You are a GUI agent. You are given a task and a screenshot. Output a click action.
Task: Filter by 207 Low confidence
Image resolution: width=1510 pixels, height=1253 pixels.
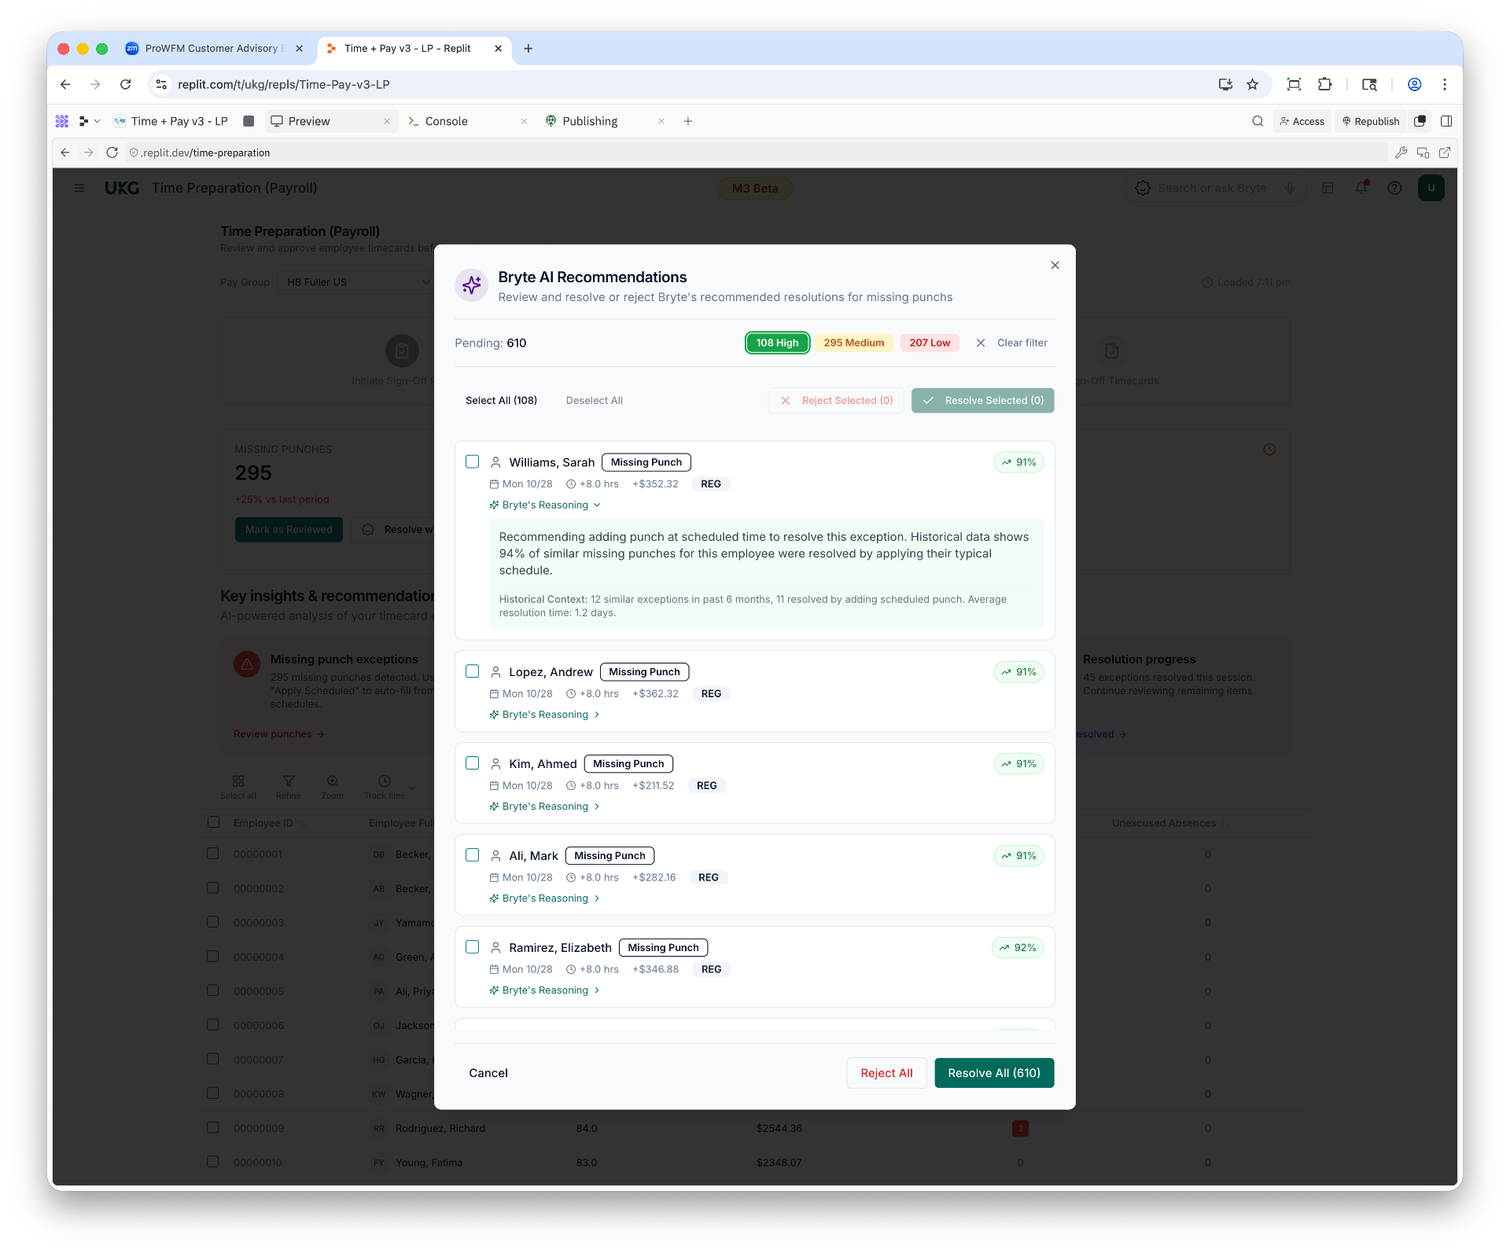pyautogui.click(x=930, y=343)
